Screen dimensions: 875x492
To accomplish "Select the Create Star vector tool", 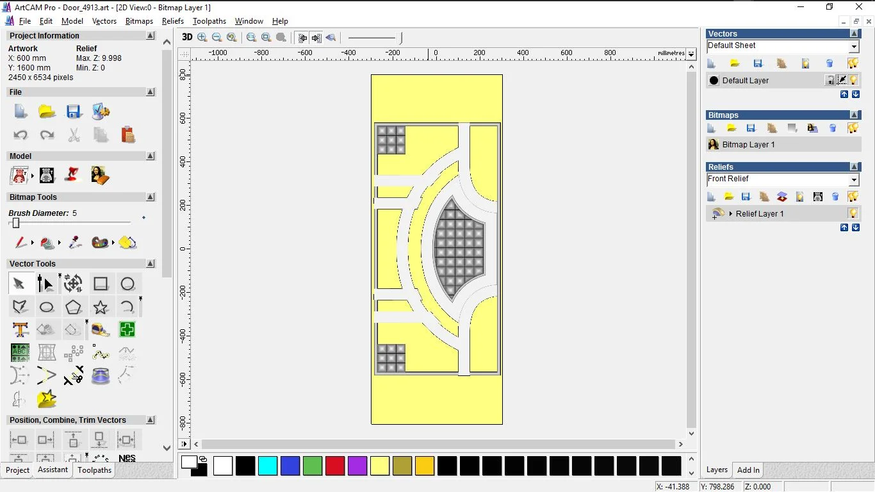I will click(101, 307).
